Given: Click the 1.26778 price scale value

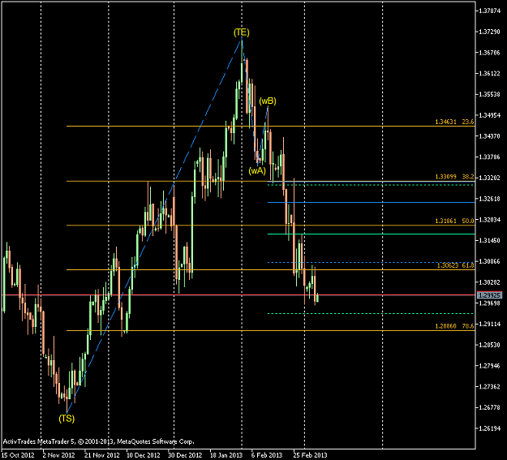Looking at the screenshot, I should click(489, 407).
